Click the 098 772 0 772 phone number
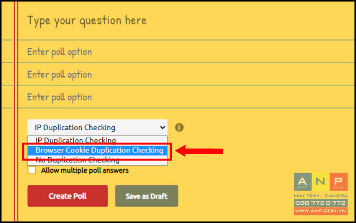 tap(320, 203)
